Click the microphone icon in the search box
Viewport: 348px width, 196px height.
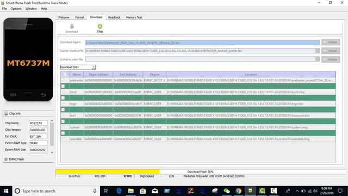coord(95,191)
